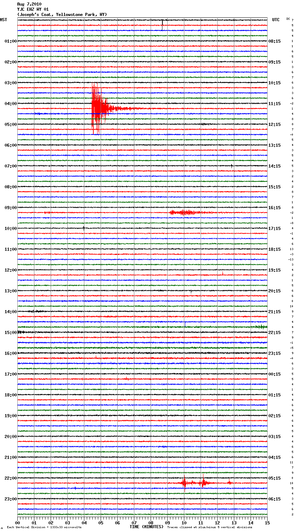The image size is (295, 532).
Task: Select the station code YJC EHZ WY 01
Action: [x=33, y=9]
